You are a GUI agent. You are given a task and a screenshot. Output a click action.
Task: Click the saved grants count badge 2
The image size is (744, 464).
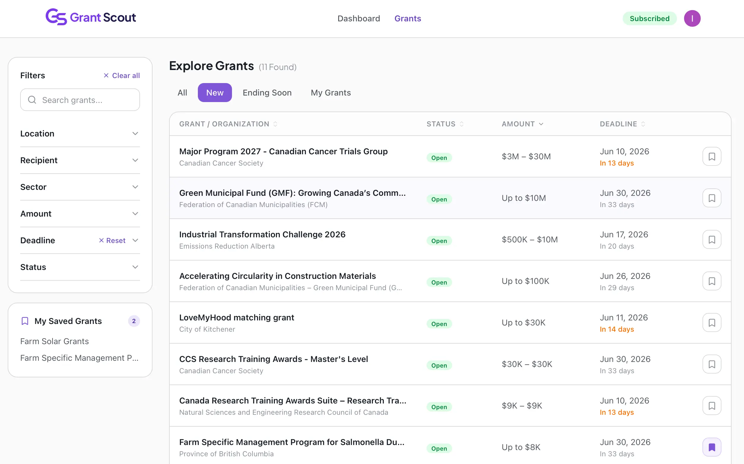pos(134,321)
